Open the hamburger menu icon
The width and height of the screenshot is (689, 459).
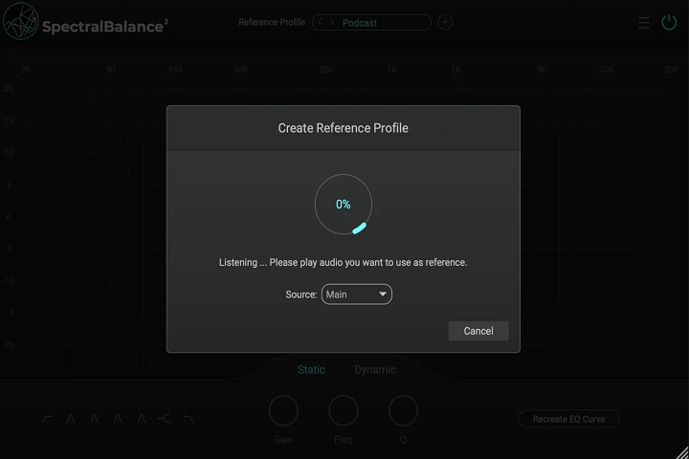[644, 22]
